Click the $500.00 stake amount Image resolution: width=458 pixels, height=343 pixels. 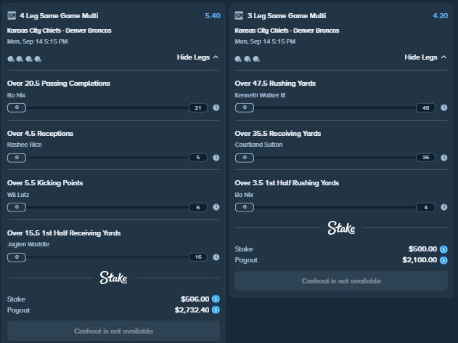[422, 249]
